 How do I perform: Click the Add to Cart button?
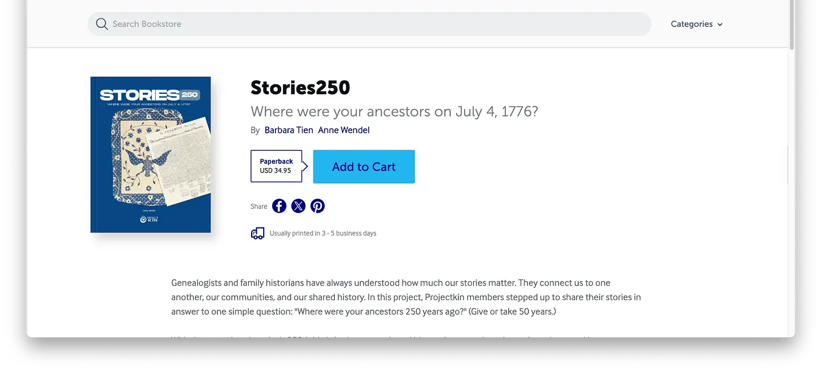pos(364,166)
